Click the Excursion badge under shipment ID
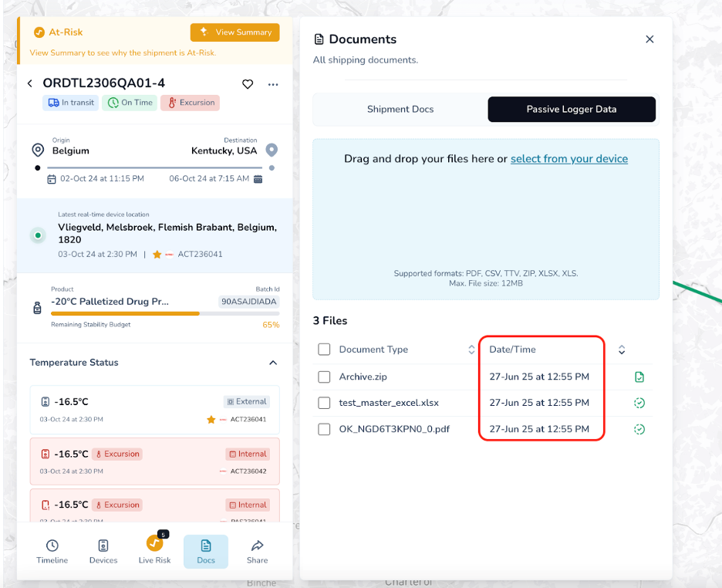 191,103
